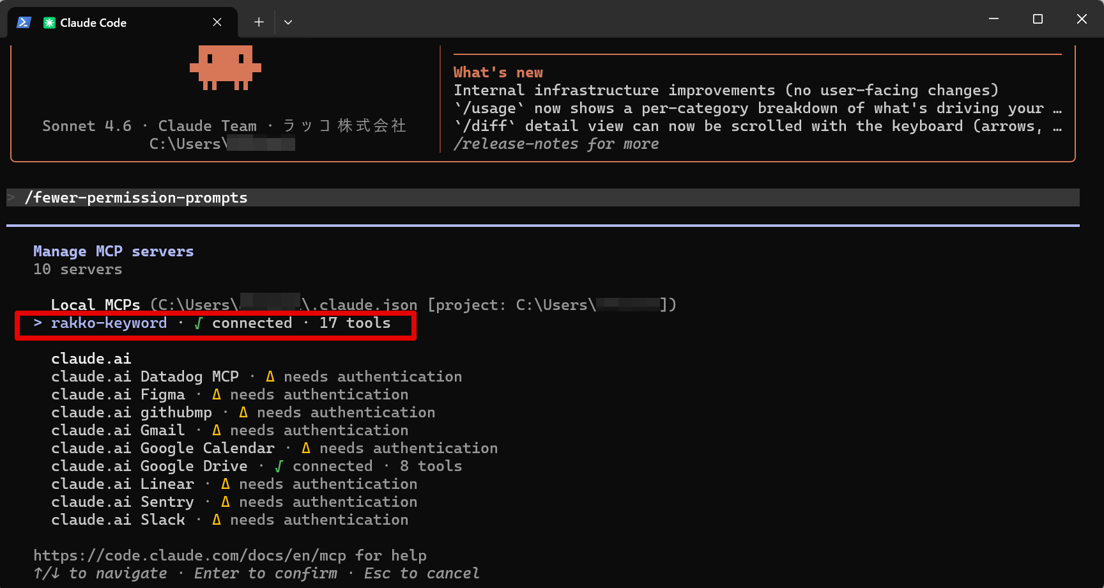Open a new terminal tab with plus

click(x=259, y=22)
